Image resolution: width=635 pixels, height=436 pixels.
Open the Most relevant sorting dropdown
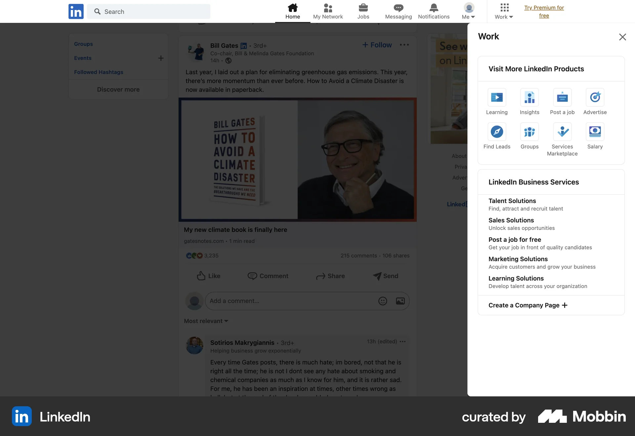click(205, 321)
